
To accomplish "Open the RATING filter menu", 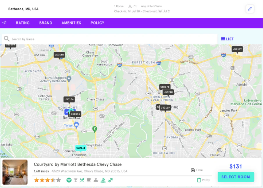I will 23,23.
